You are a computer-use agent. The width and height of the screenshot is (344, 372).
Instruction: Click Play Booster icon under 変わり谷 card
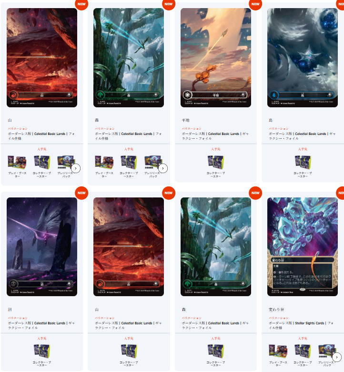[278, 351]
